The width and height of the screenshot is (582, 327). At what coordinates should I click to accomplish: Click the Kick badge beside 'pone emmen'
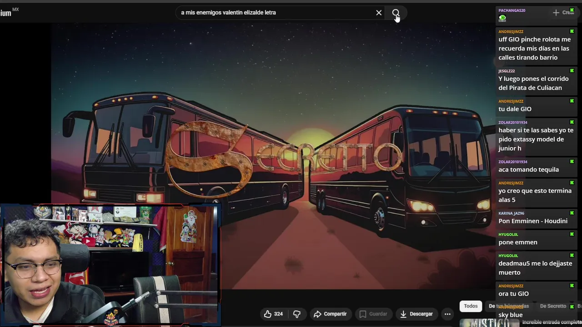click(572, 234)
